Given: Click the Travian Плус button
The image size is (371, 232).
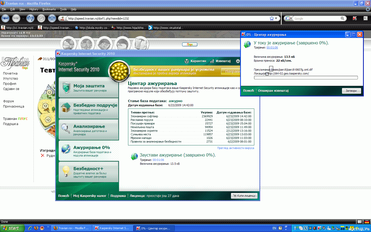Looking at the screenshot, I should [x=190, y=44].
